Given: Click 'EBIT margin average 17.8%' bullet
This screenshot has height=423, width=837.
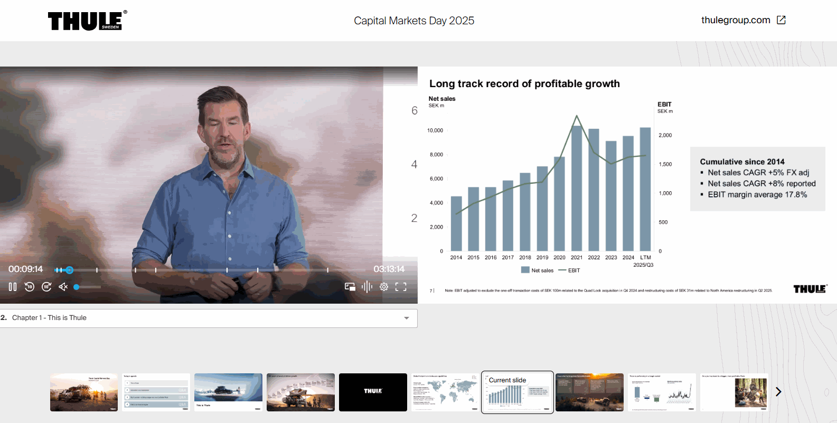Looking at the screenshot, I should (757, 195).
